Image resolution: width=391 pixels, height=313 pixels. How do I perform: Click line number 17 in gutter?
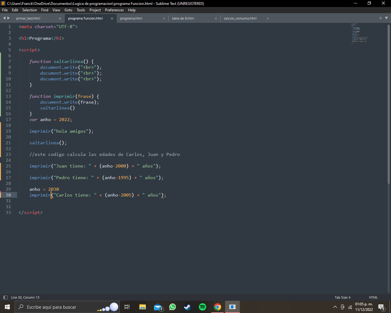8,120
